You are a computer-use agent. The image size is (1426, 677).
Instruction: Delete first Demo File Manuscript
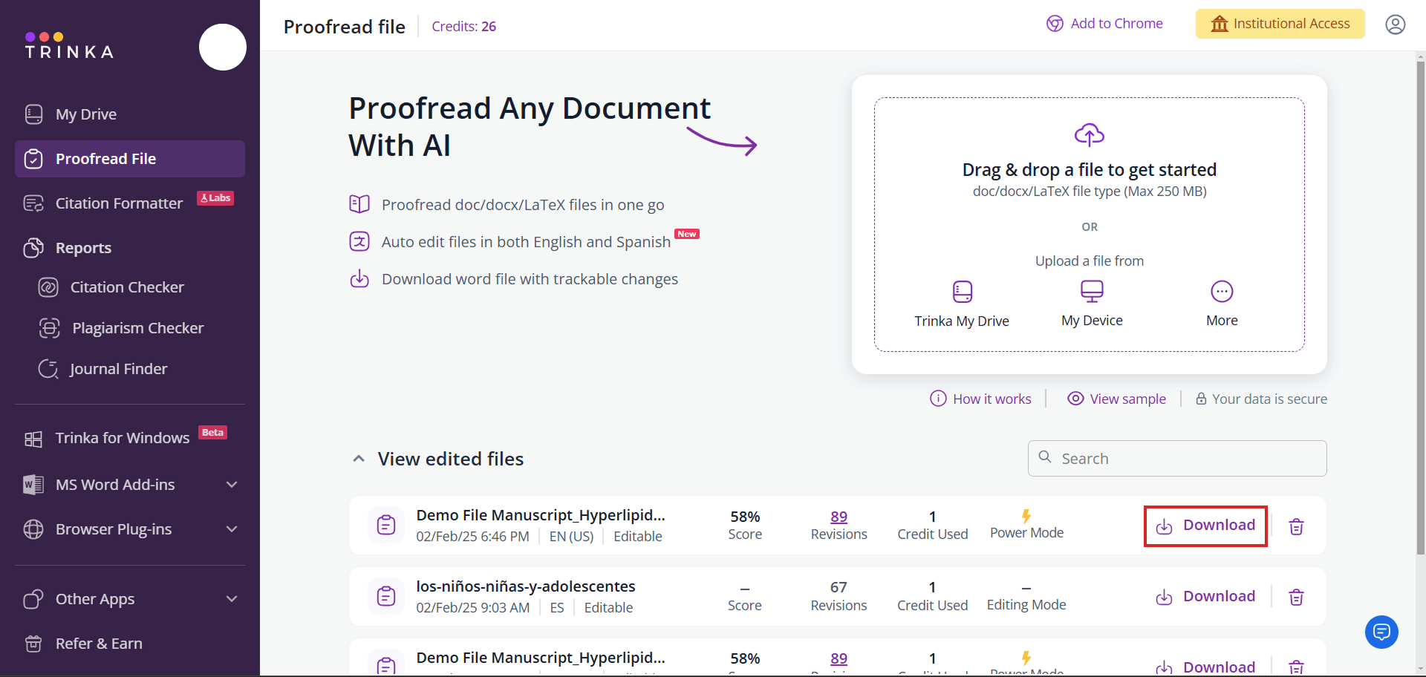(x=1296, y=526)
